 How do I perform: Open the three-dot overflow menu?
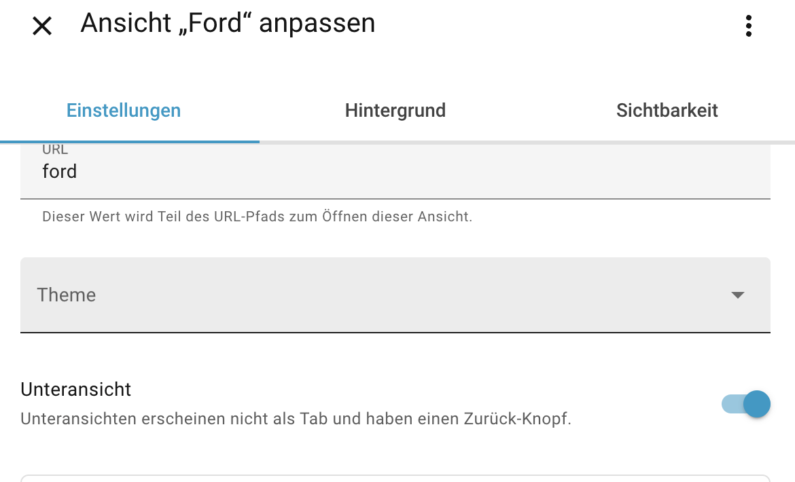pyautogui.click(x=748, y=26)
